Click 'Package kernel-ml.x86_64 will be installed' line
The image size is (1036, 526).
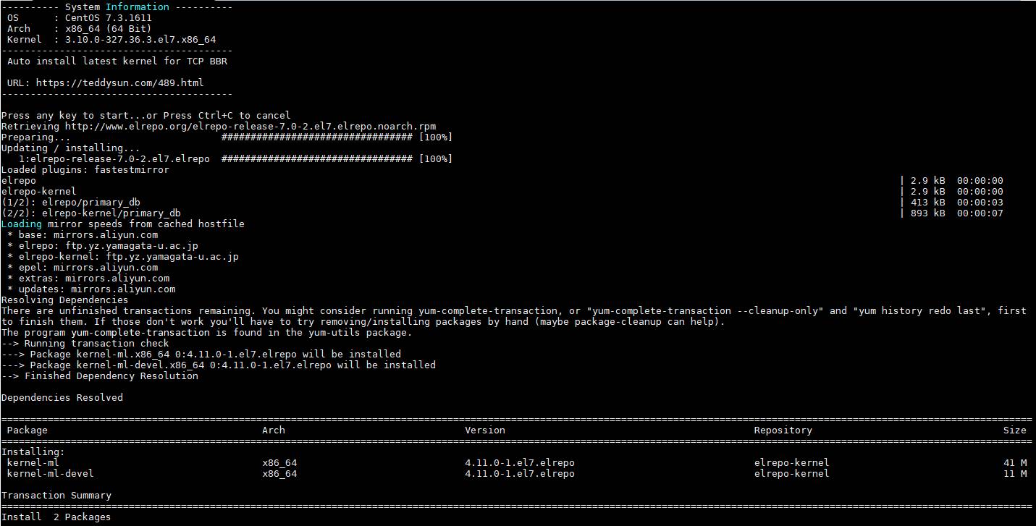pos(201,355)
